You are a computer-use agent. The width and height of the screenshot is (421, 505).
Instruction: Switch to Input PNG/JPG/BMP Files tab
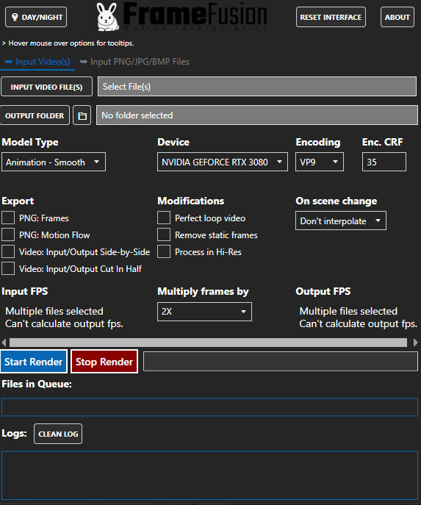pos(134,62)
